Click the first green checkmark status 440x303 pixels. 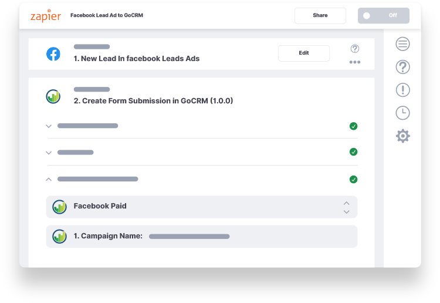pos(353,126)
